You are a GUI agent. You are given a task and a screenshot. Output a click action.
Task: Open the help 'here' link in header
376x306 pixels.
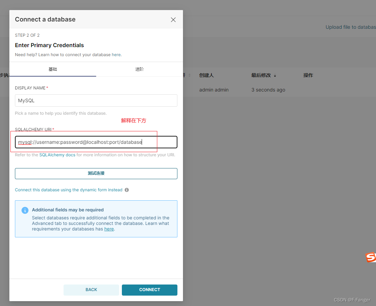click(116, 55)
